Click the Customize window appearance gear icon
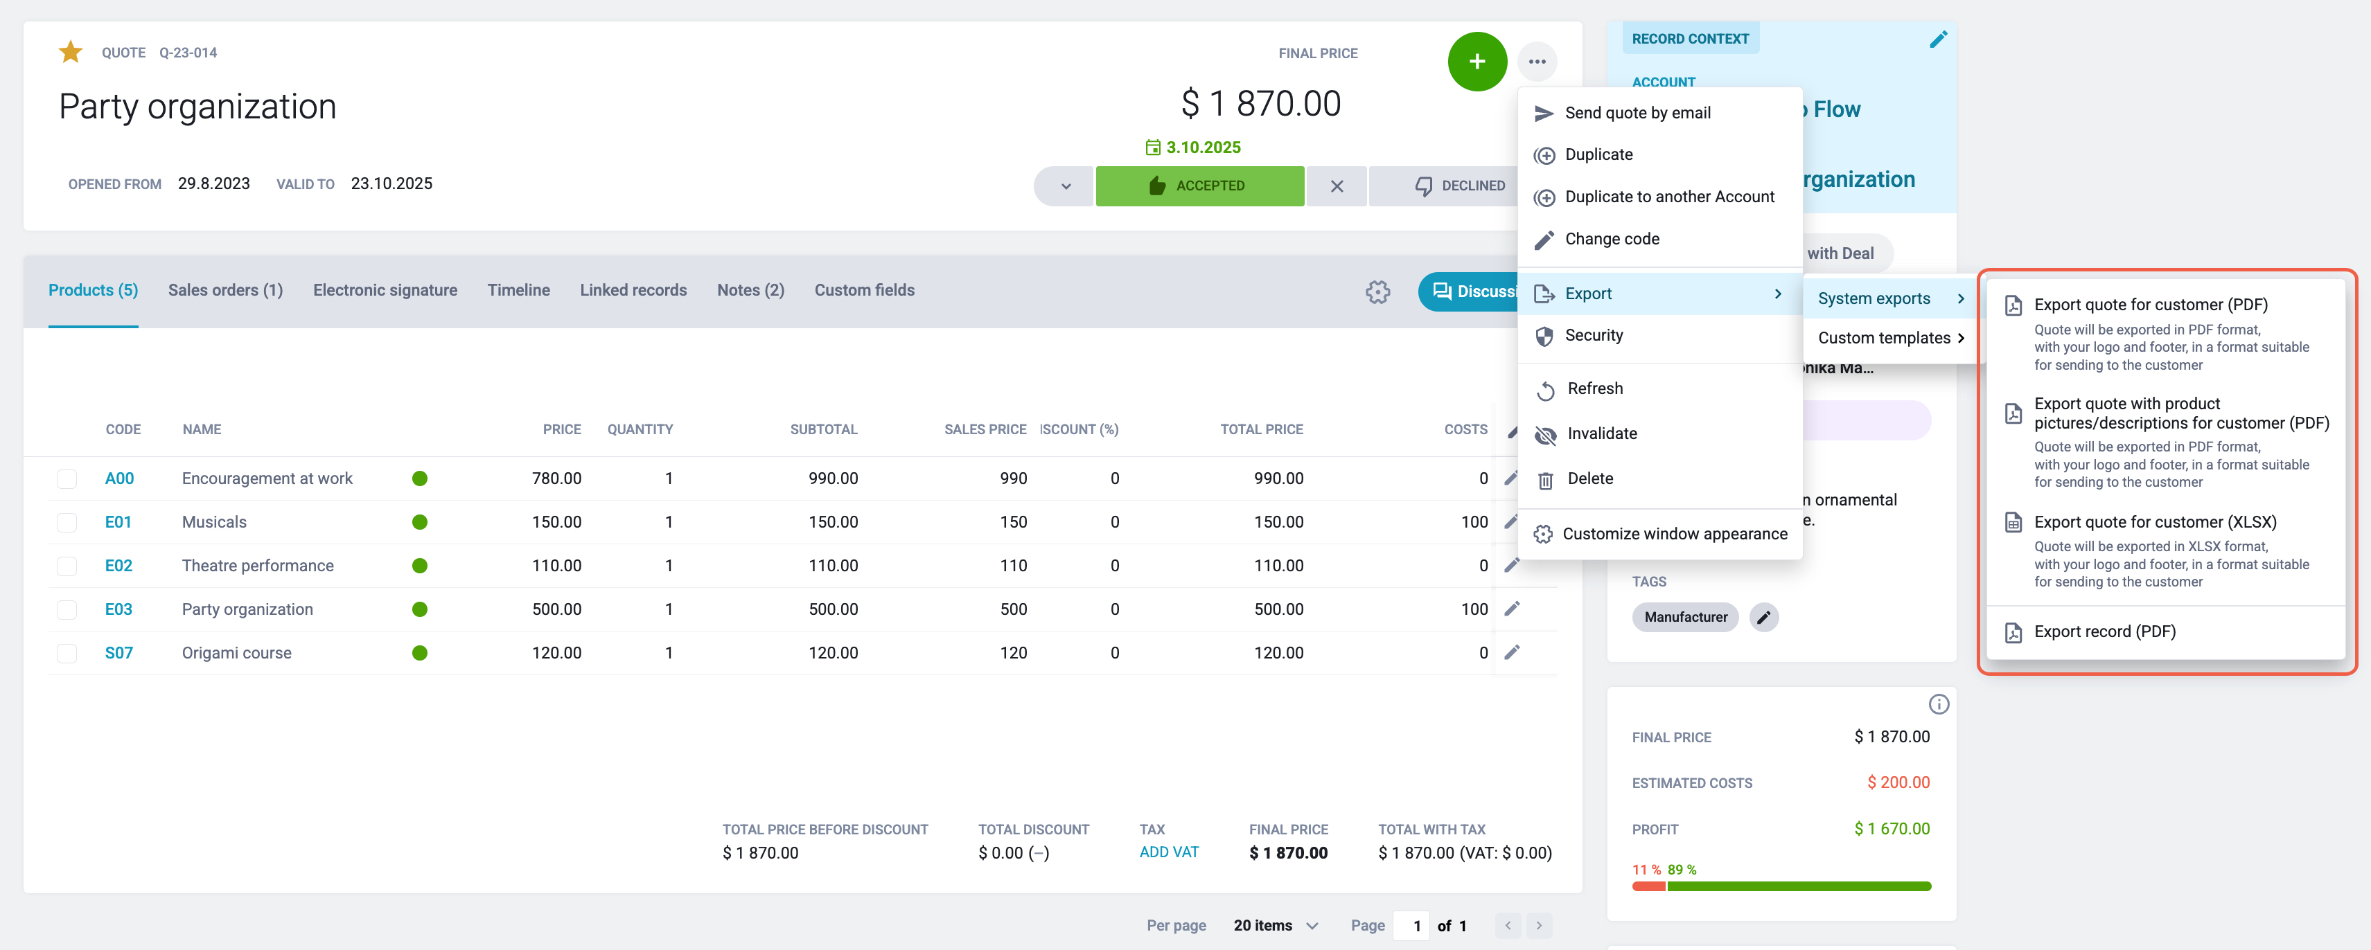Image resolution: width=2371 pixels, height=950 pixels. tap(1542, 535)
